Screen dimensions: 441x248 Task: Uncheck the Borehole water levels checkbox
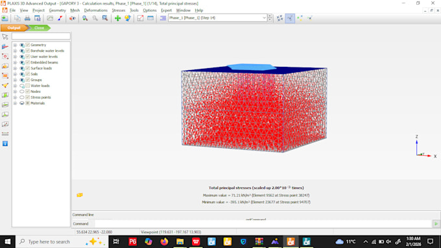click(27, 51)
